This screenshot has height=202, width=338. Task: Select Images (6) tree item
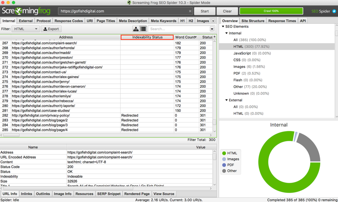(x=249, y=67)
